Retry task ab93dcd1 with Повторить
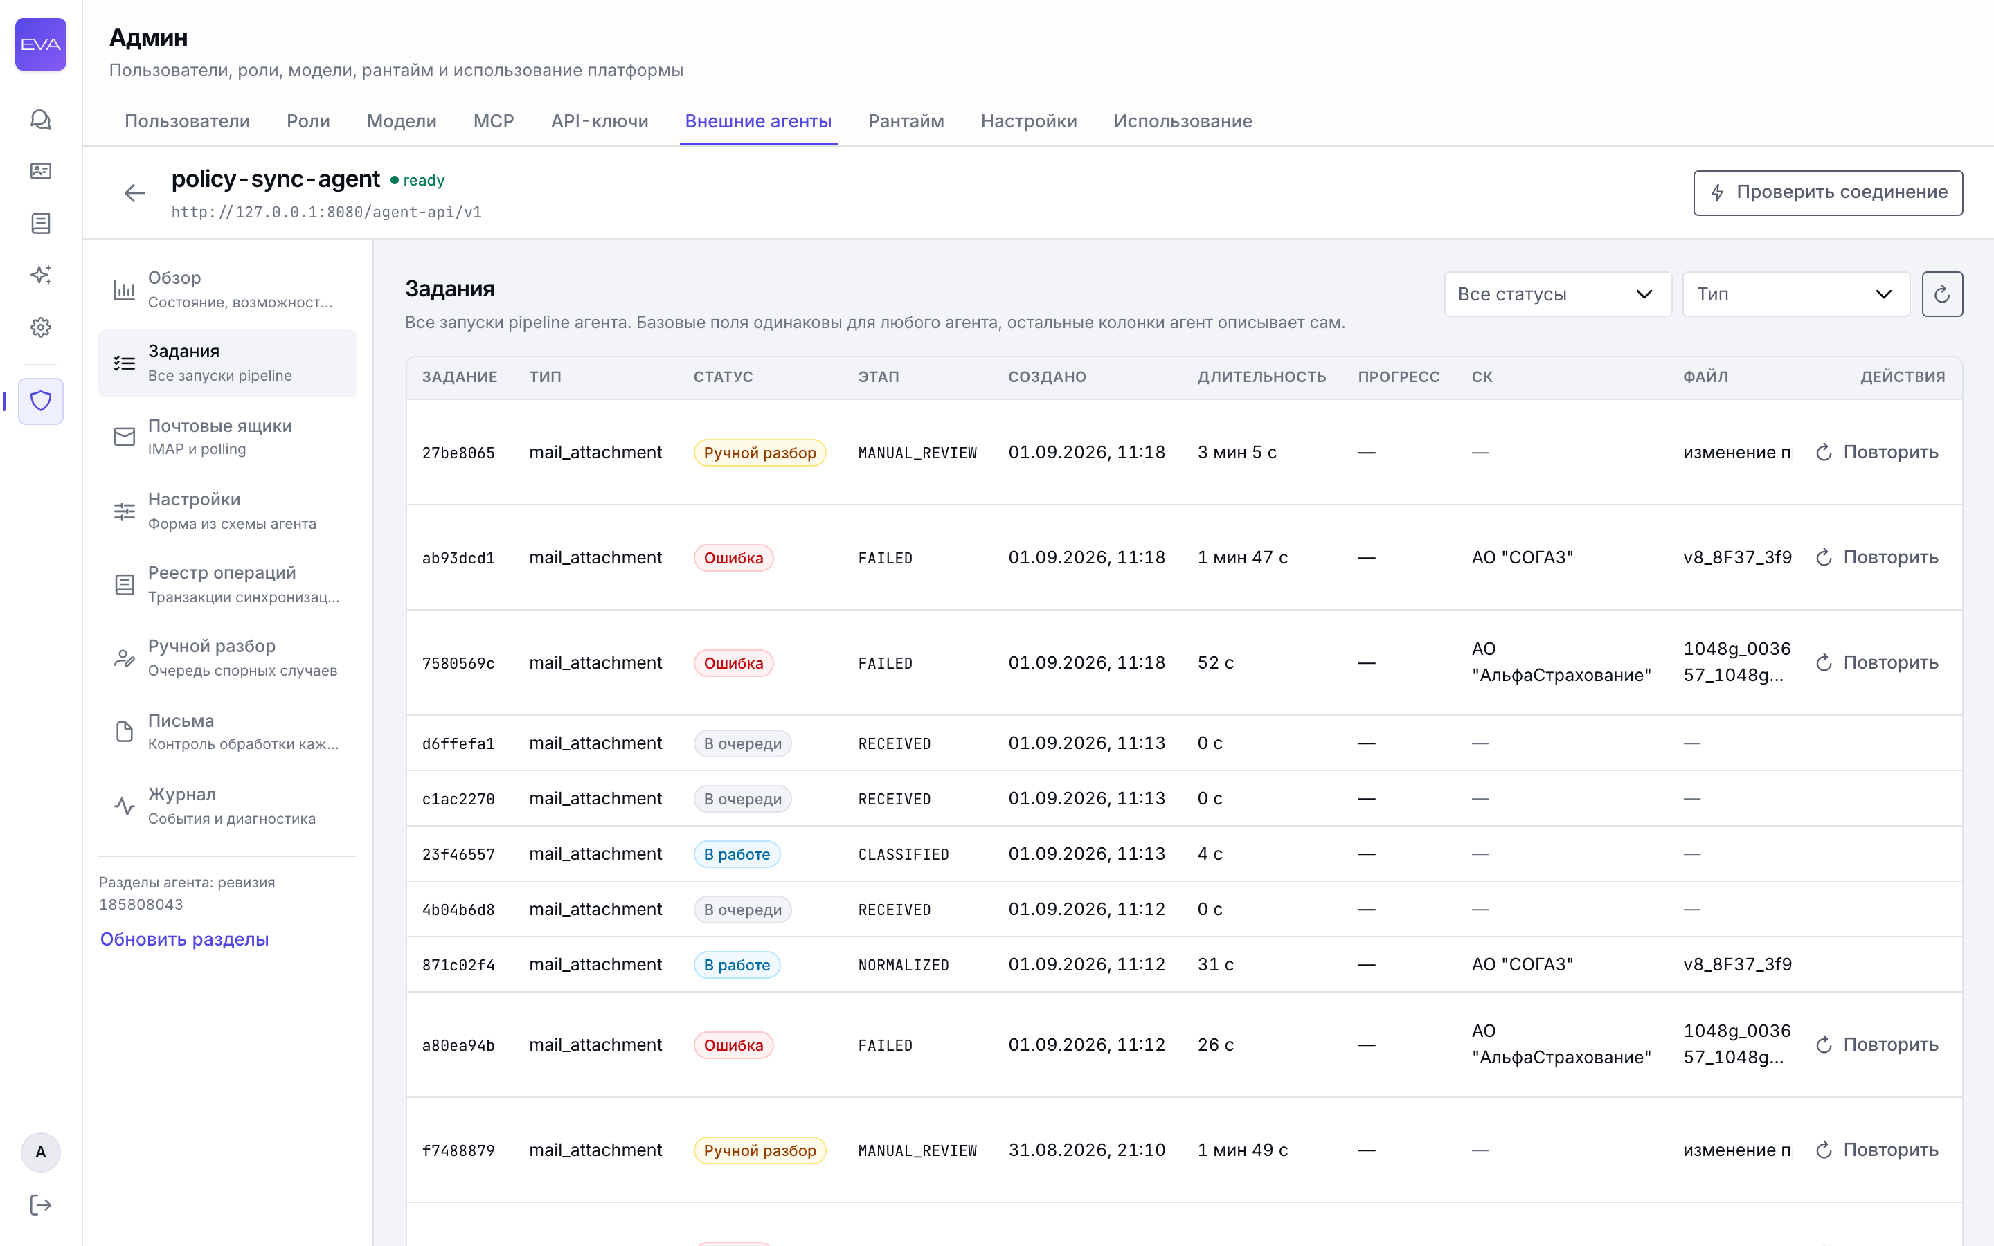 click(1877, 558)
